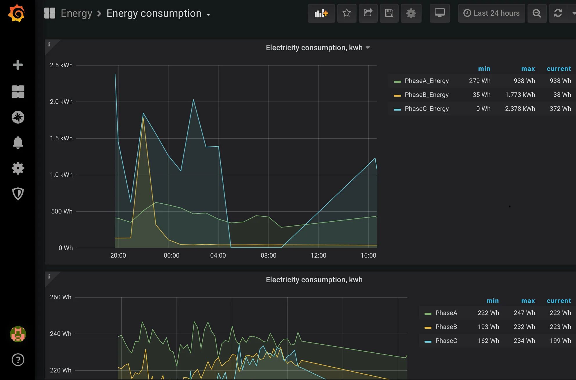Toggle PhaseB_Energy series visibility in legend

coord(426,95)
